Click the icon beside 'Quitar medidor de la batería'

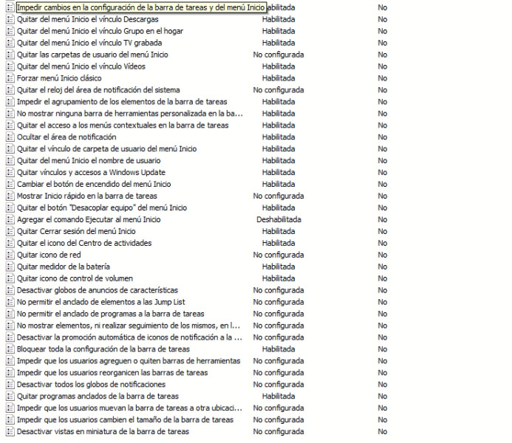(x=10, y=267)
